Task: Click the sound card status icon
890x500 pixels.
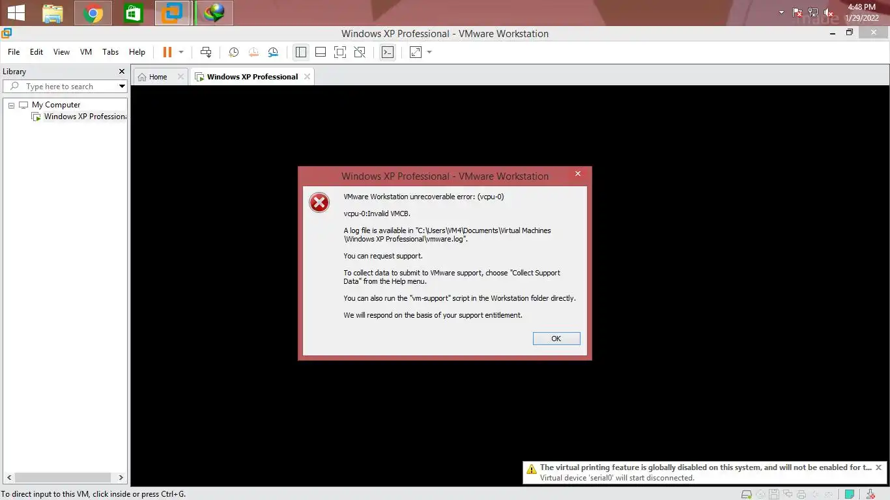Action: 815,494
